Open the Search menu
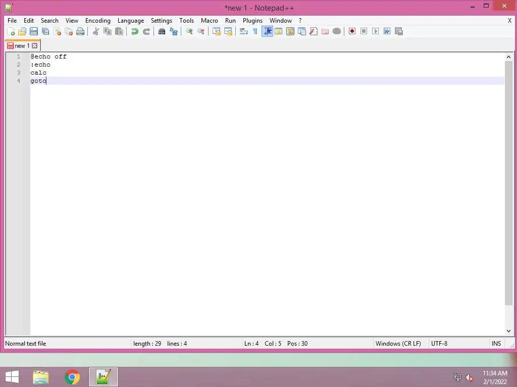 coord(49,20)
